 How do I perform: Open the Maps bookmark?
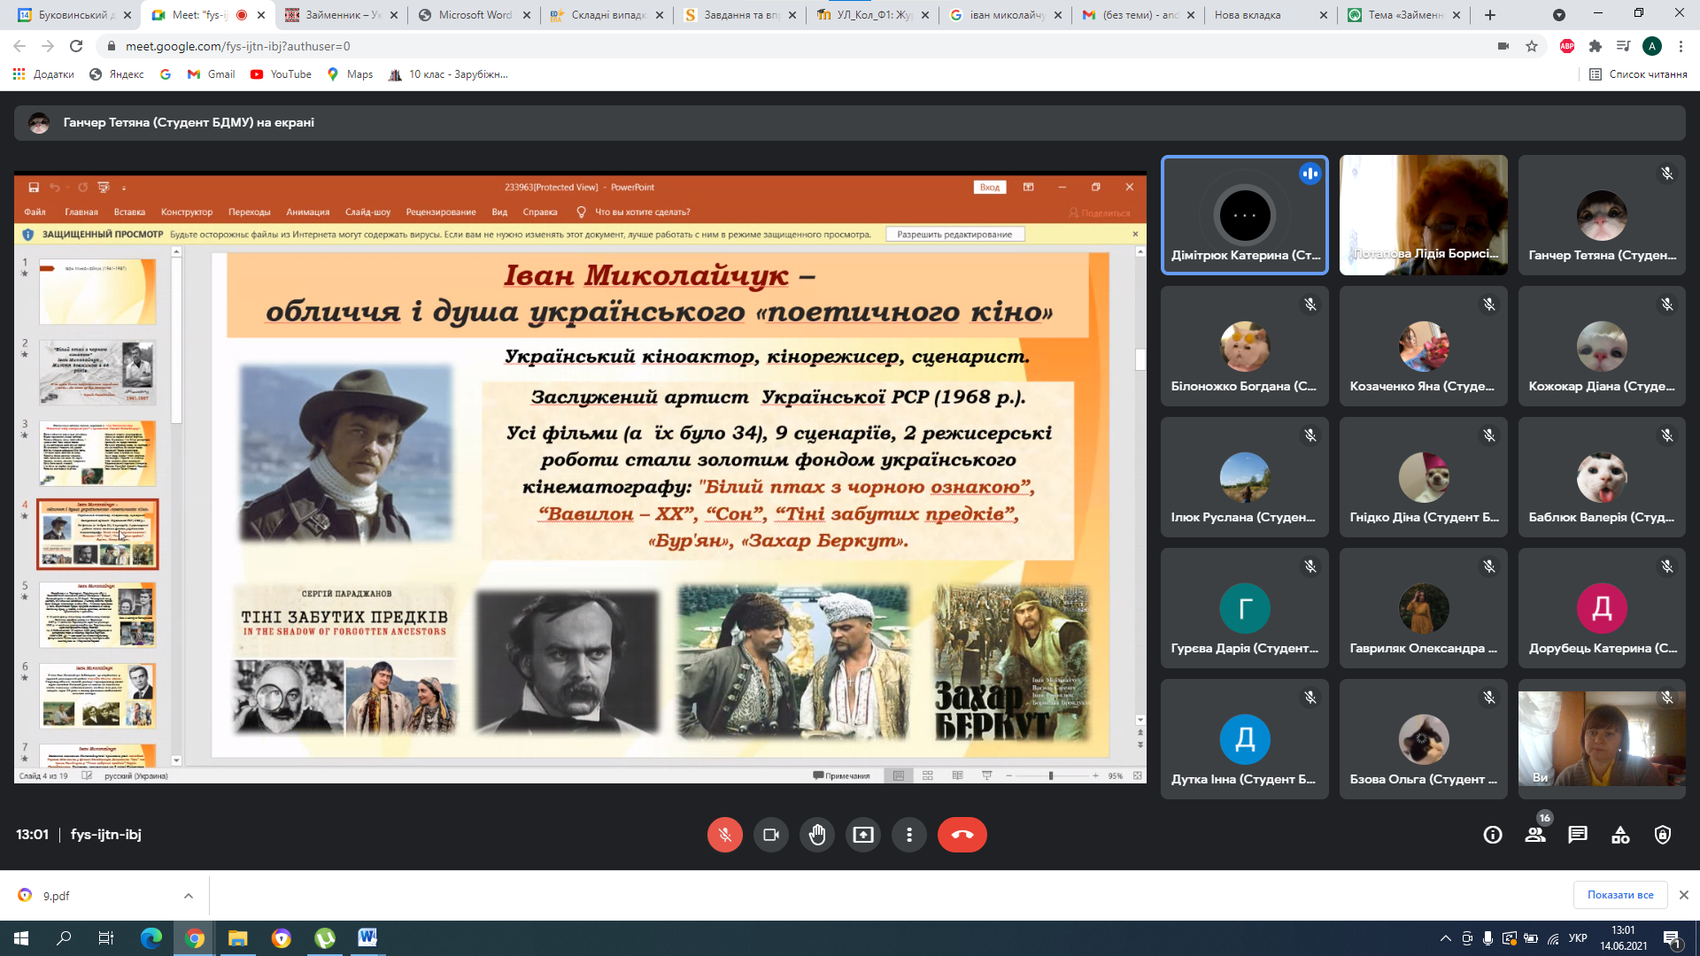point(350,74)
